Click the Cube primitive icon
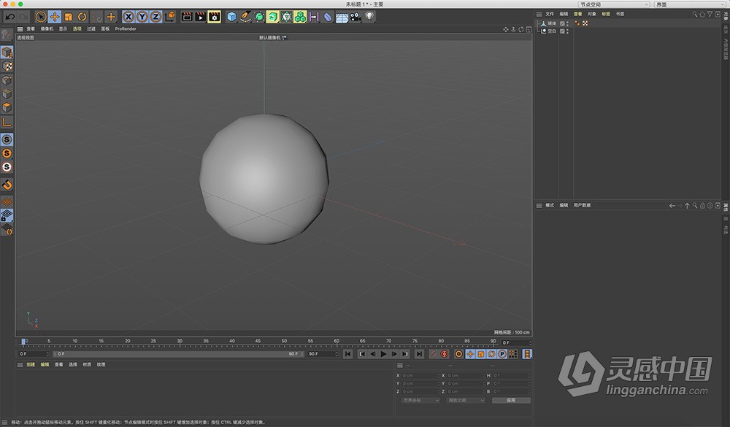 click(x=232, y=16)
